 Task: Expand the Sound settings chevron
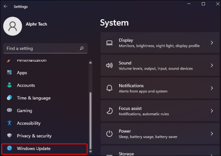pos(212,65)
